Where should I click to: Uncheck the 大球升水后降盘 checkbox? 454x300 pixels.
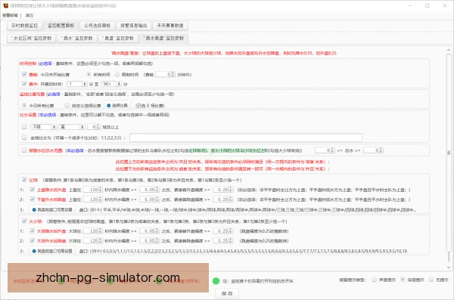(x=33, y=240)
